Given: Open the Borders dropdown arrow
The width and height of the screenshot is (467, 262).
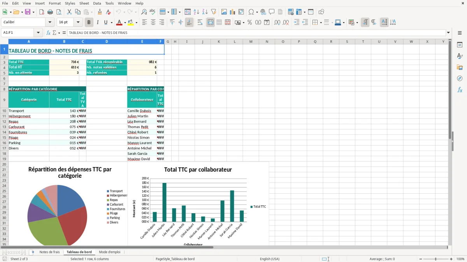Looking at the screenshot, I should (x=321, y=23).
